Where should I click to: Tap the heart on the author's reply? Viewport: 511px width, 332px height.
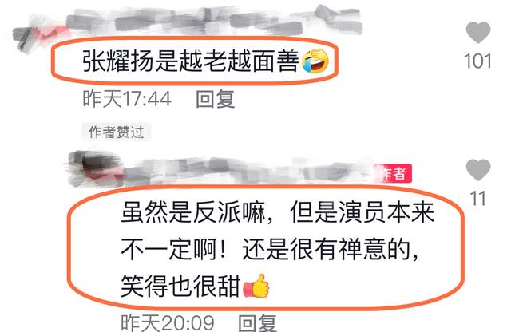[478, 170]
